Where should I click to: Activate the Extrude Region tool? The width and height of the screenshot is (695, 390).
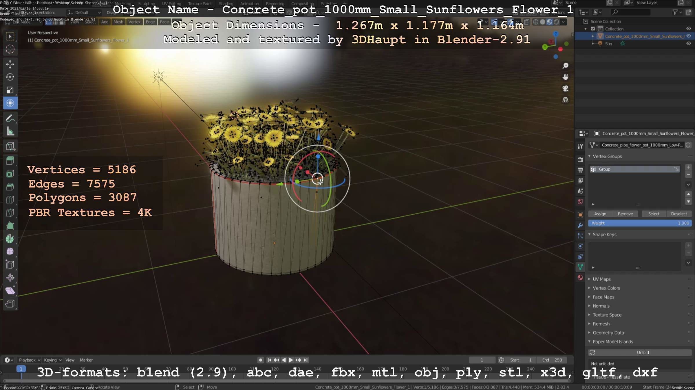coord(10,161)
